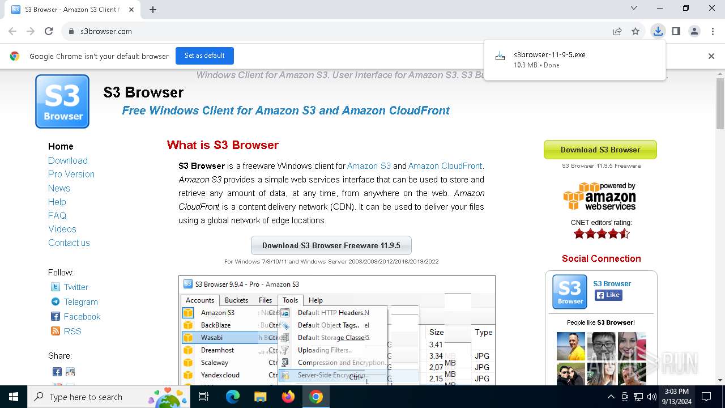Screen dimensions: 725x408
Task: Show hidden system tray icons
Action: [x=611, y=397]
